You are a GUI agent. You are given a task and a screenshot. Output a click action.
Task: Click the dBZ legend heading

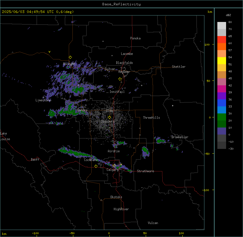click(228, 15)
